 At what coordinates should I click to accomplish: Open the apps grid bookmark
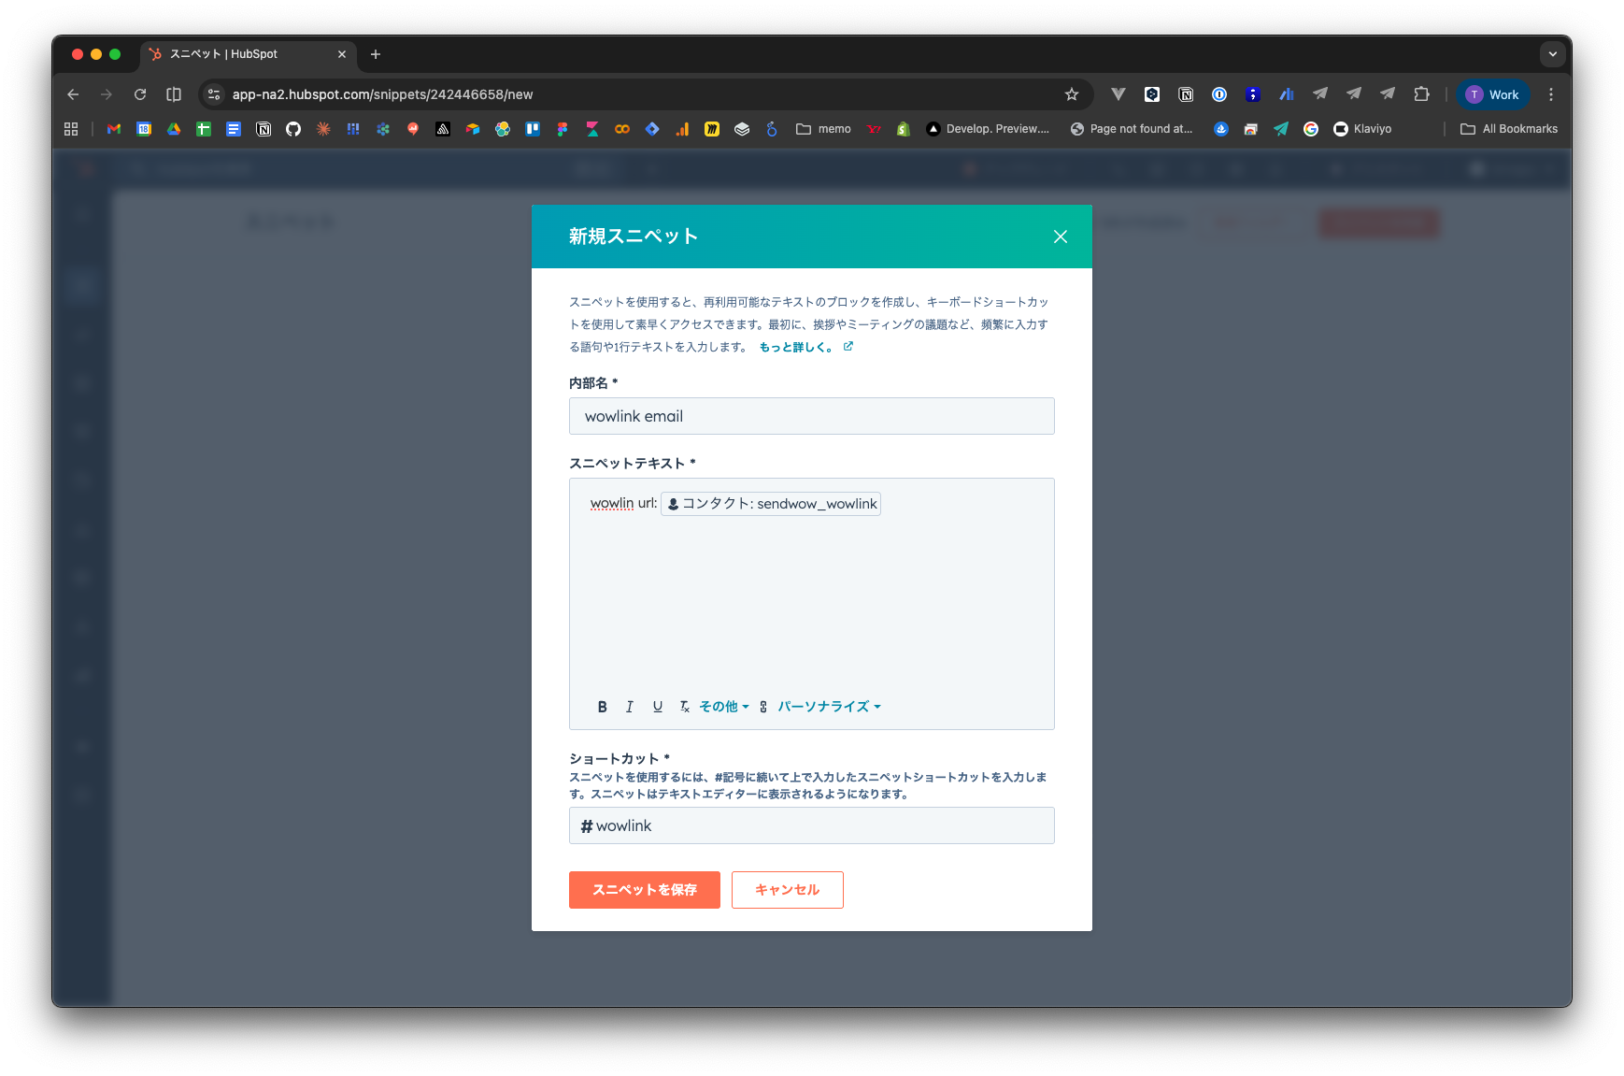(x=71, y=129)
